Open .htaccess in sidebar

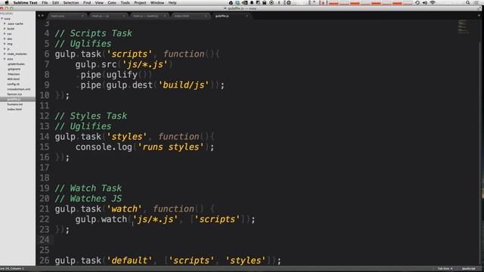(14, 74)
